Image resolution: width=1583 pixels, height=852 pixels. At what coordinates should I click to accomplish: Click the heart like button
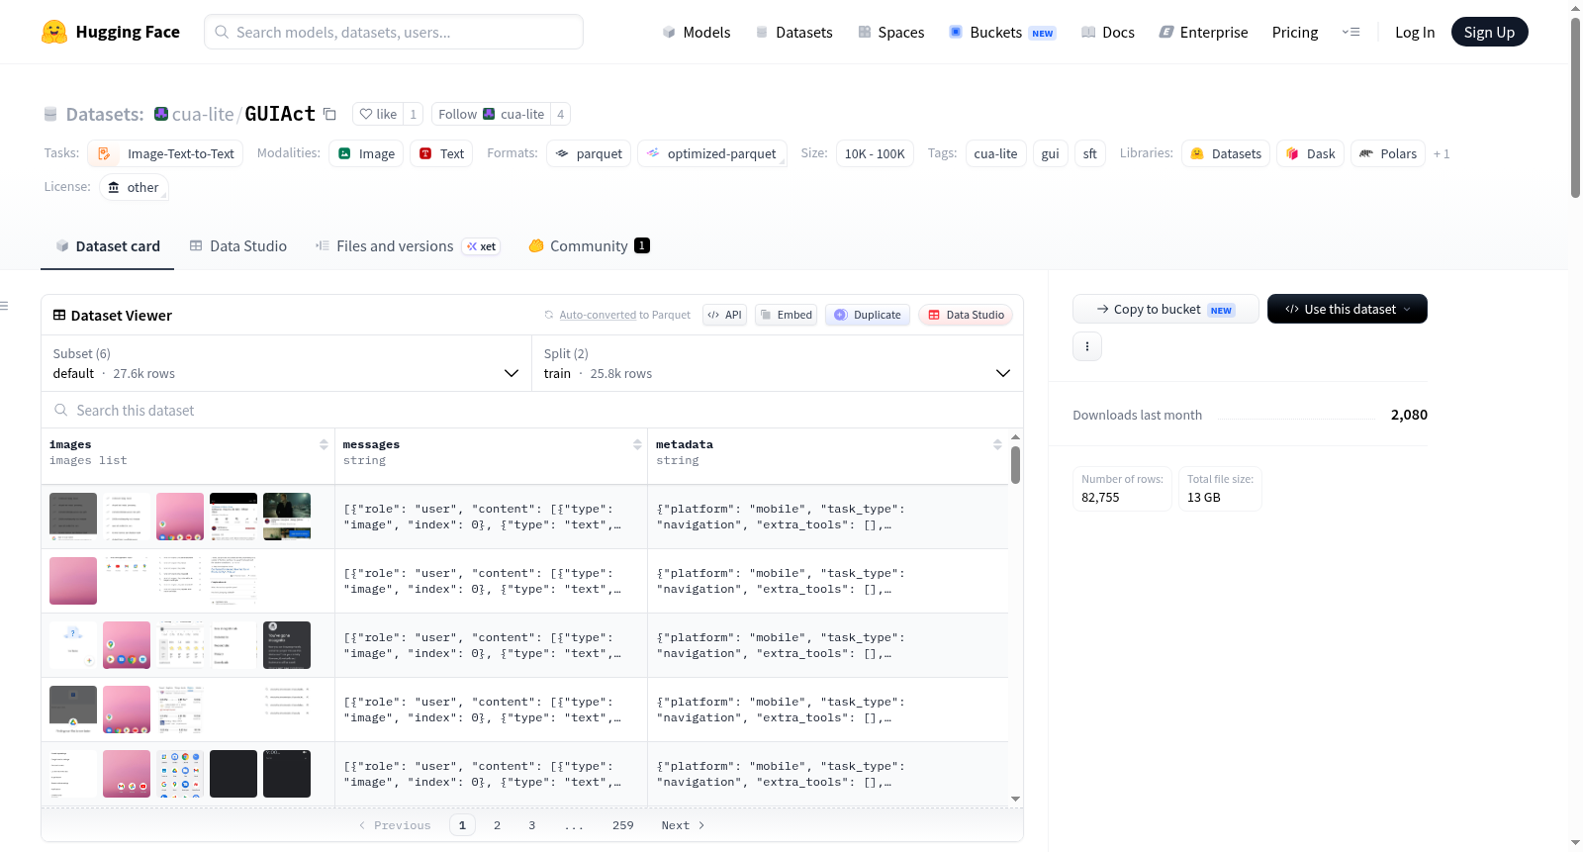tap(378, 114)
